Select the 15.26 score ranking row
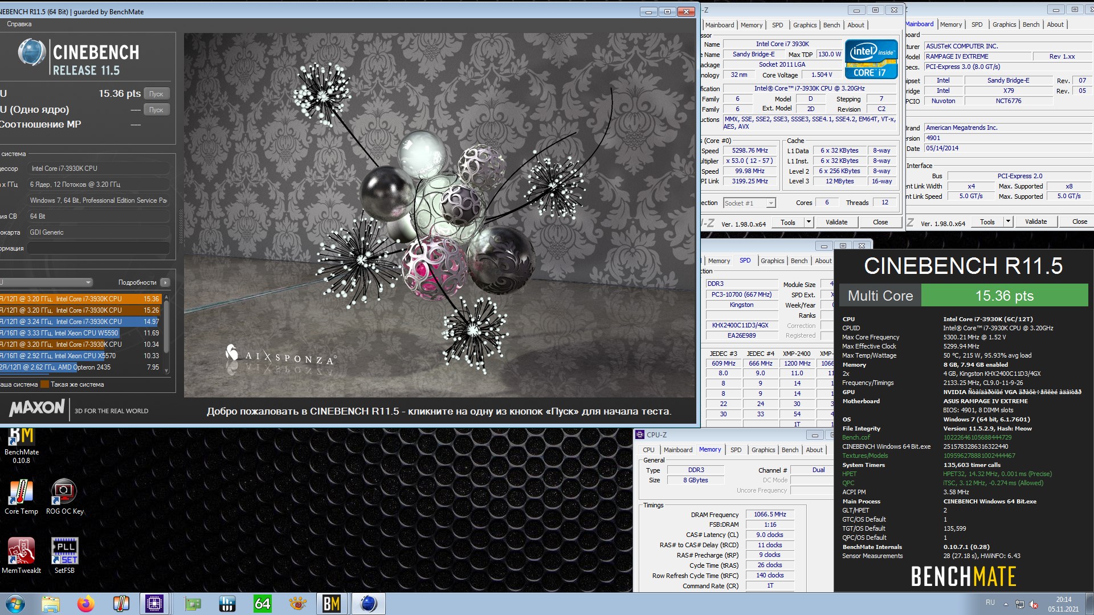The height and width of the screenshot is (615, 1094). click(x=81, y=310)
